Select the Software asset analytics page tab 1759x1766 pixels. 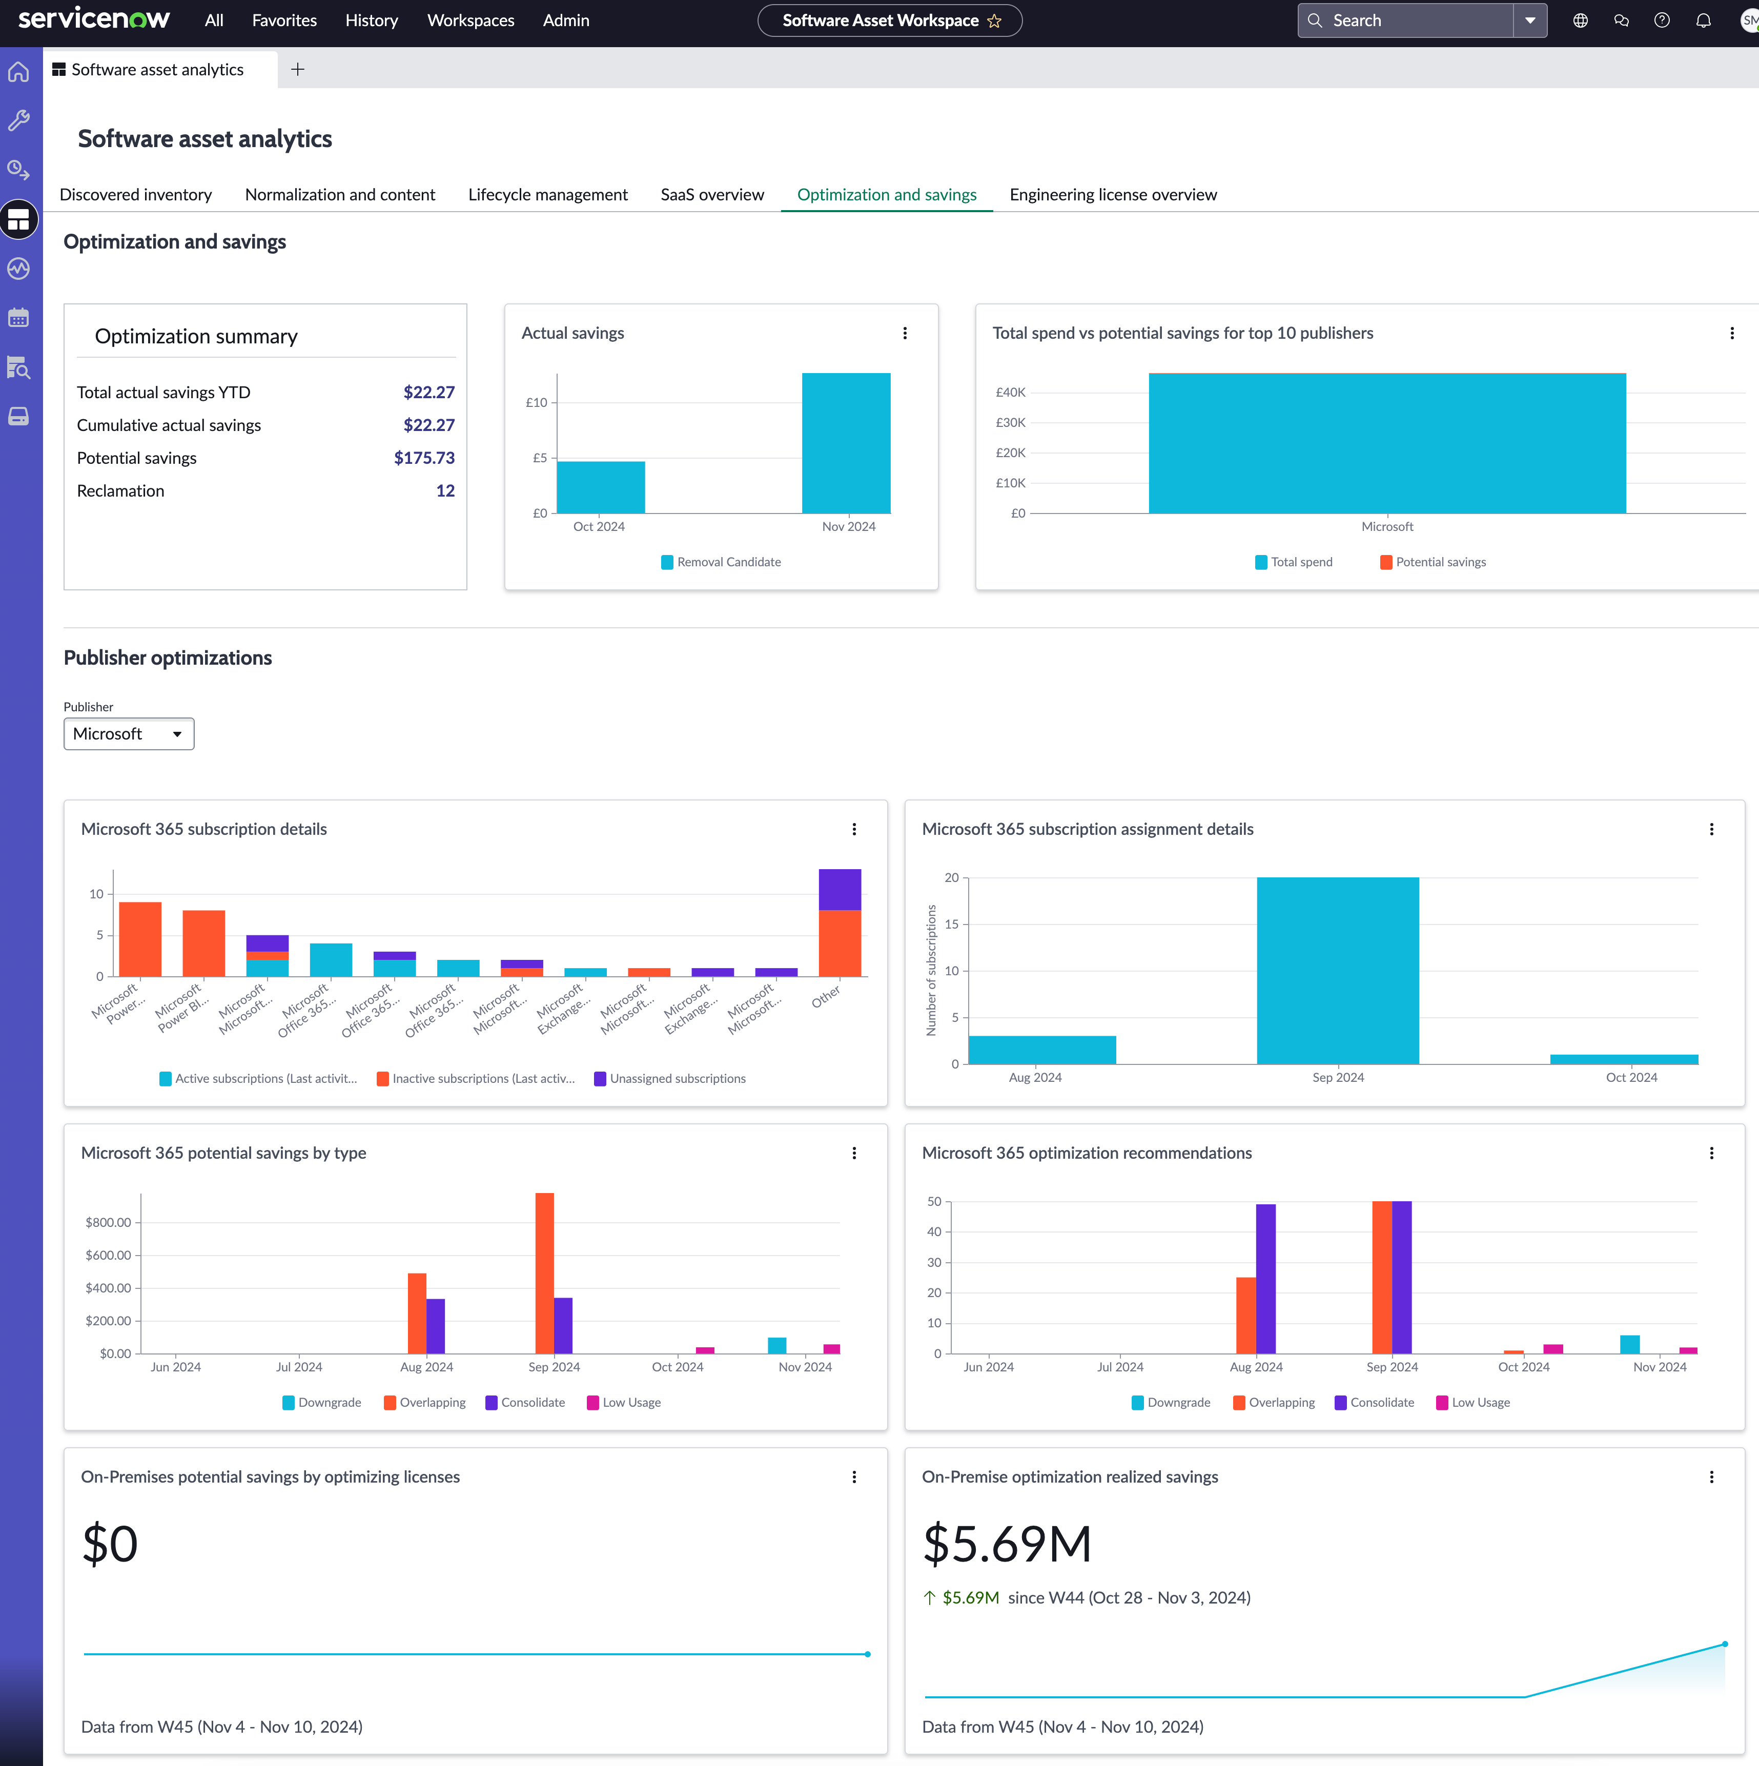click(160, 70)
